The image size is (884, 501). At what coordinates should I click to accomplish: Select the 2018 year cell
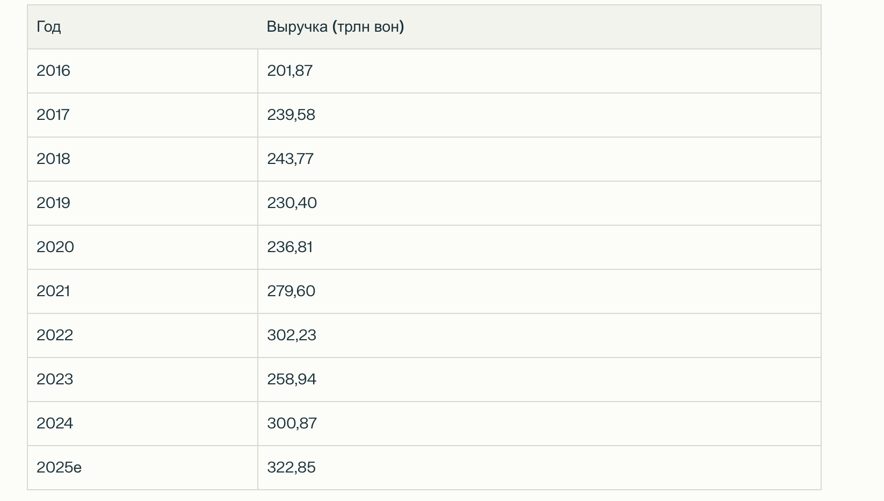pyautogui.click(x=53, y=159)
